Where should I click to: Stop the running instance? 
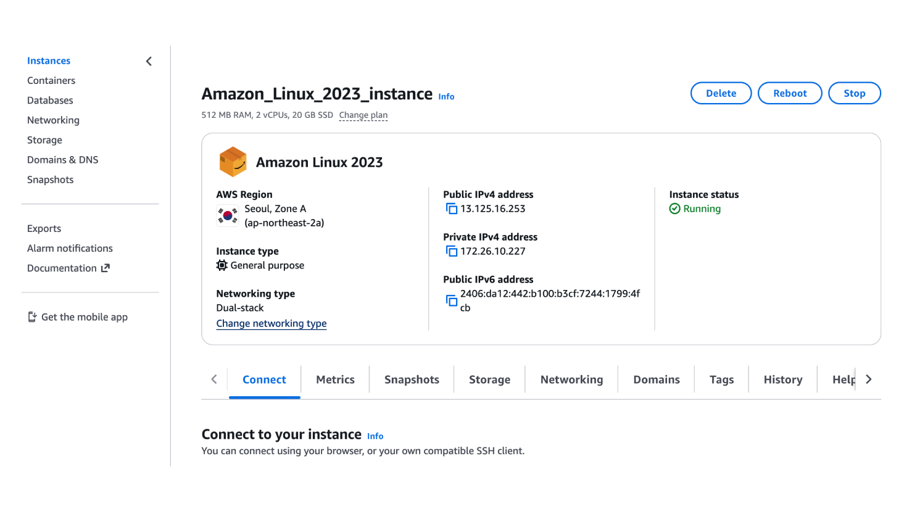coord(854,93)
